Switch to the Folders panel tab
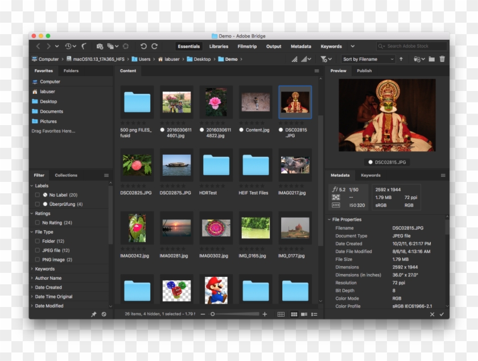Screen dimensions: 478x361 pos(71,70)
